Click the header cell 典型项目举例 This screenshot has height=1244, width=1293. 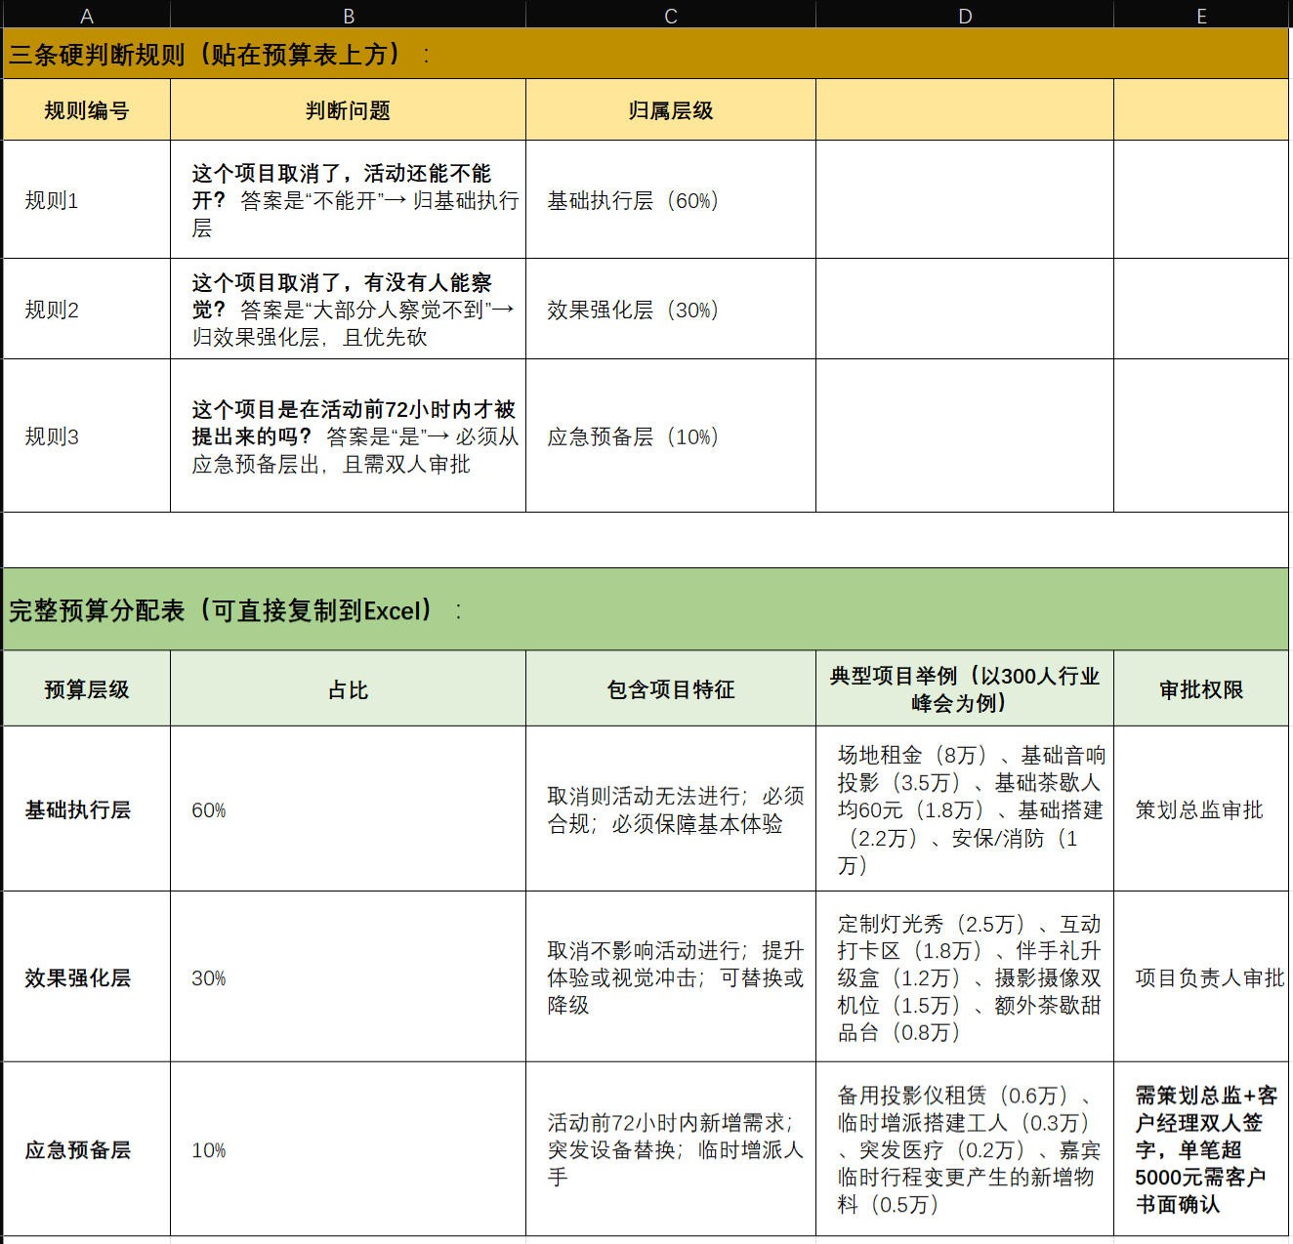coord(965,689)
